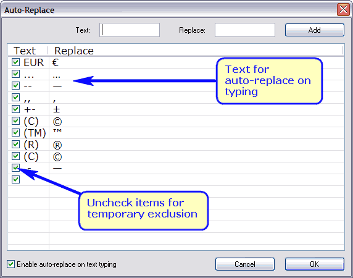Viewport: 353px width, 278px height.
Task: Select the EUR row text
Action: tap(33, 62)
